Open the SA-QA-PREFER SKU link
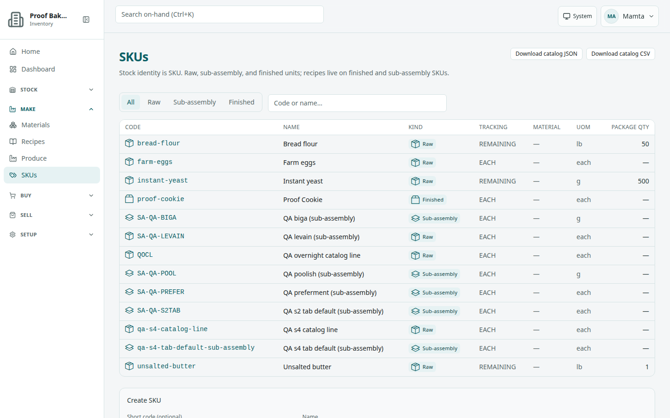 click(161, 292)
